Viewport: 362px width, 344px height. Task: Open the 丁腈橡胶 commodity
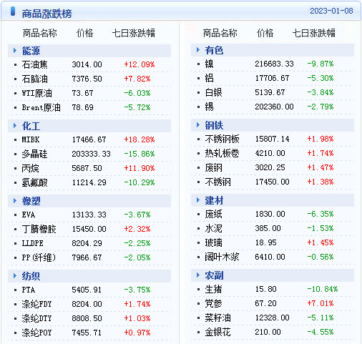point(39,229)
